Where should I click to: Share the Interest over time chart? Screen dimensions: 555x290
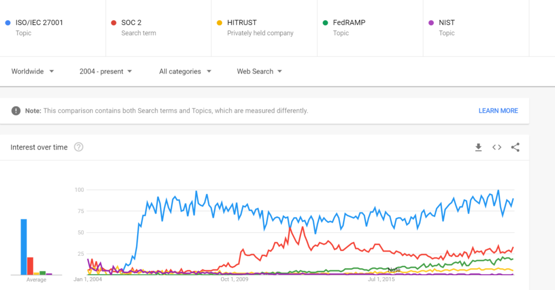(x=515, y=147)
